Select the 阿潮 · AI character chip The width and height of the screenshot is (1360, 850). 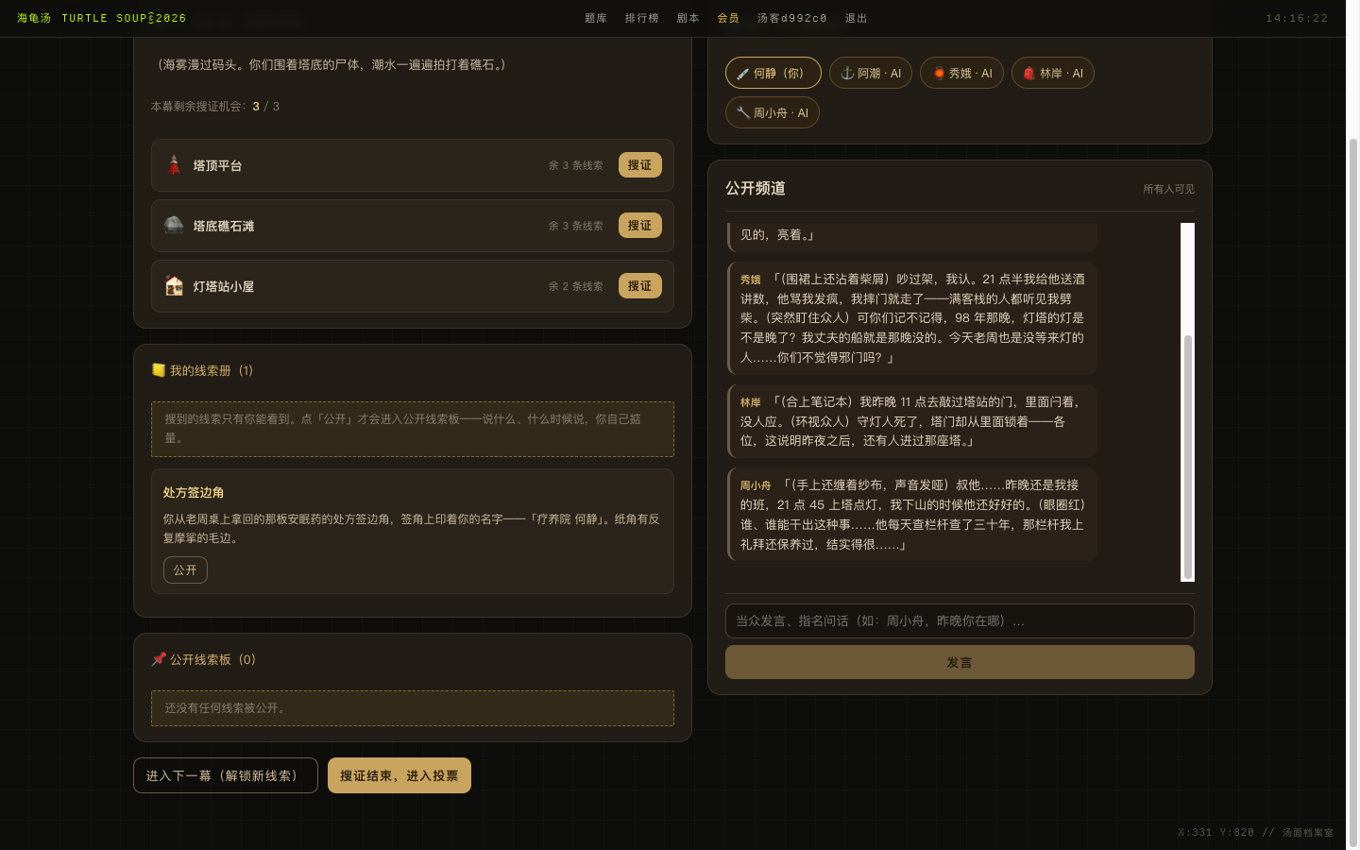(x=871, y=74)
